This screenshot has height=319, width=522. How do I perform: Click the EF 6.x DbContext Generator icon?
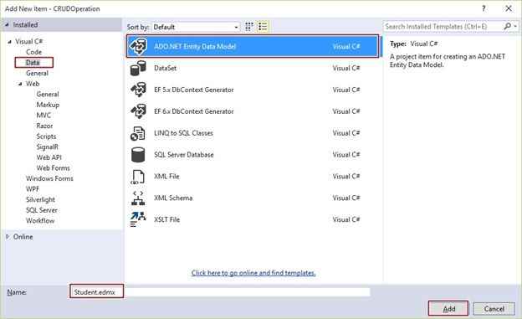coord(138,111)
